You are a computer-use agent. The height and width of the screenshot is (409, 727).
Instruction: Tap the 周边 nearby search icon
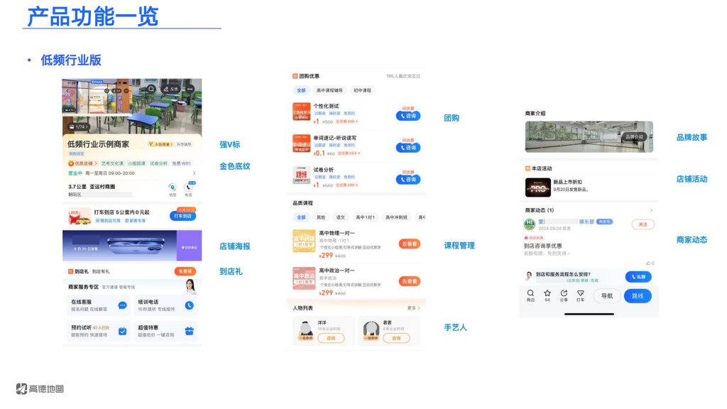coord(530,293)
